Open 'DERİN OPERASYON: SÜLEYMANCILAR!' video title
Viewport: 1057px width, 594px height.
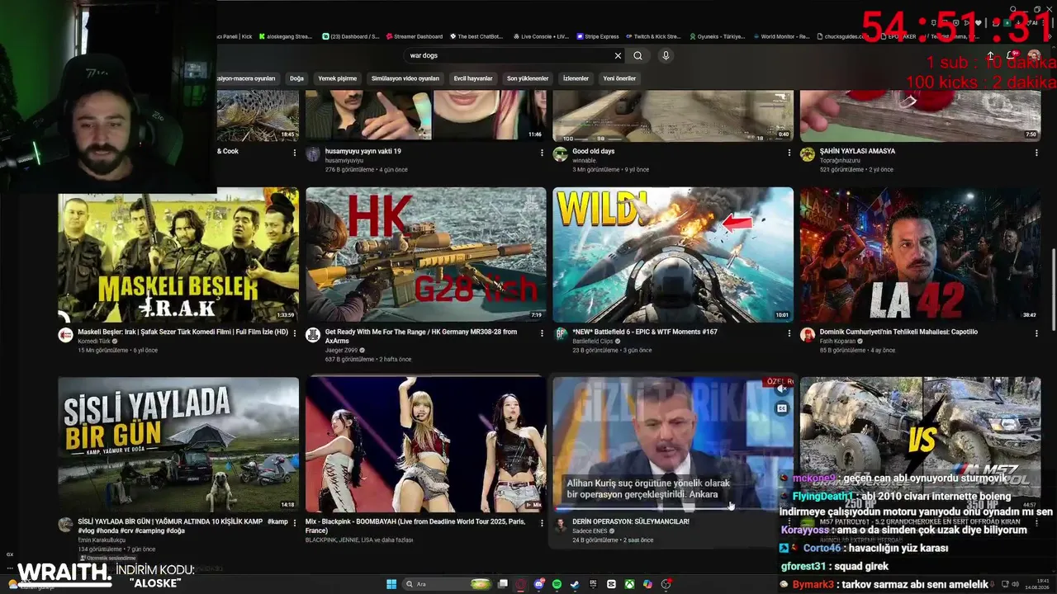click(631, 521)
